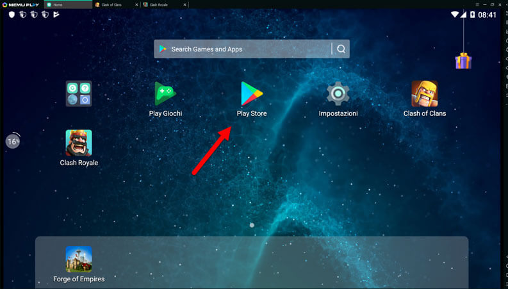The image size is (508, 289).
Task: Click the home page indicator dot
Action: click(252, 225)
